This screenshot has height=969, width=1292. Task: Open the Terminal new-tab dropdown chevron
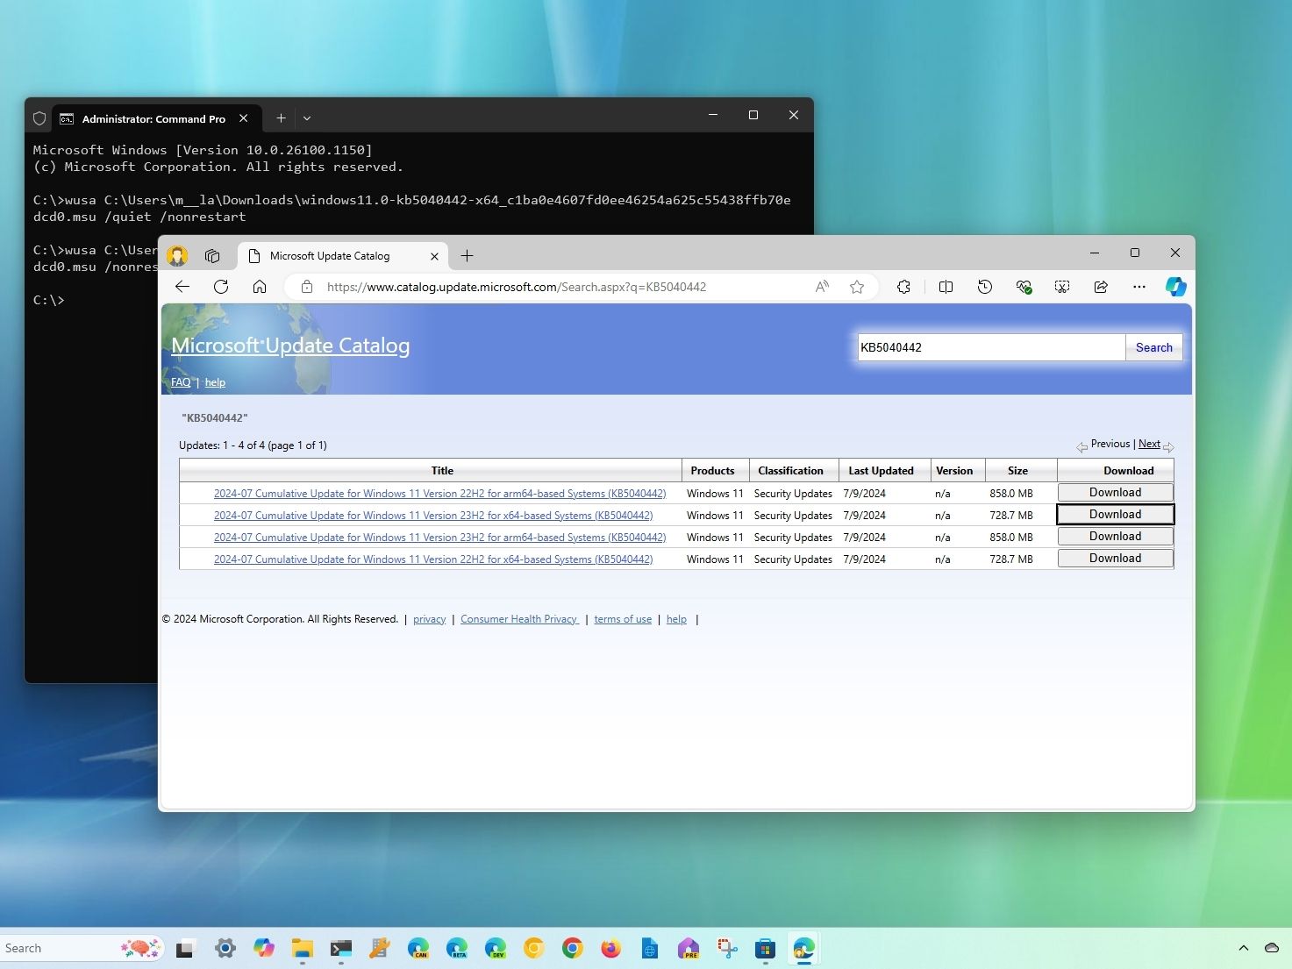307,118
